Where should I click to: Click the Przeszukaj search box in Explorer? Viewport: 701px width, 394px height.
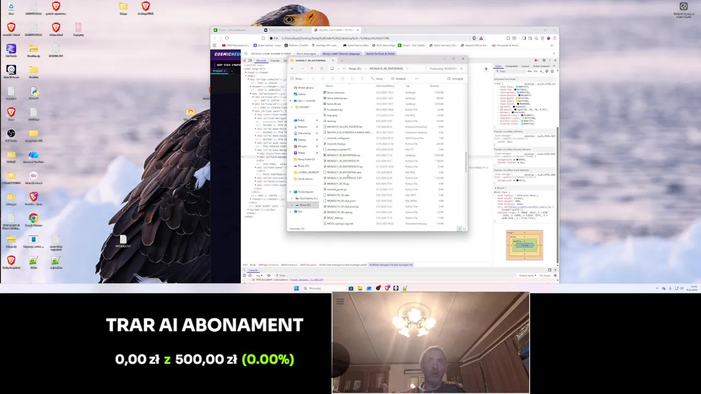(445, 68)
